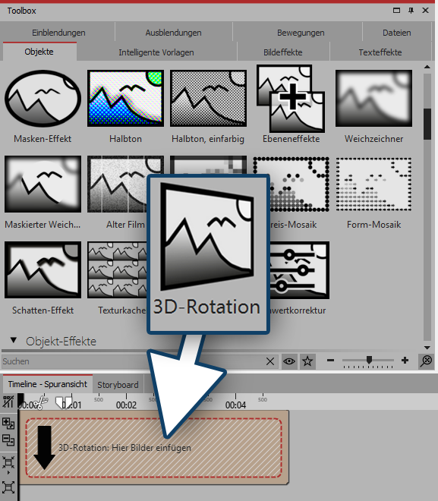
Task: Decrease thumbnail size with minus icon
Action: [x=331, y=361]
